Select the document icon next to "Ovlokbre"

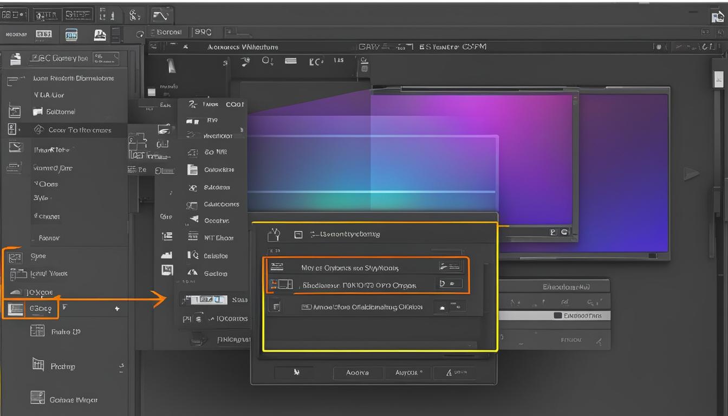pyautogui.click(x=192, y=170)
